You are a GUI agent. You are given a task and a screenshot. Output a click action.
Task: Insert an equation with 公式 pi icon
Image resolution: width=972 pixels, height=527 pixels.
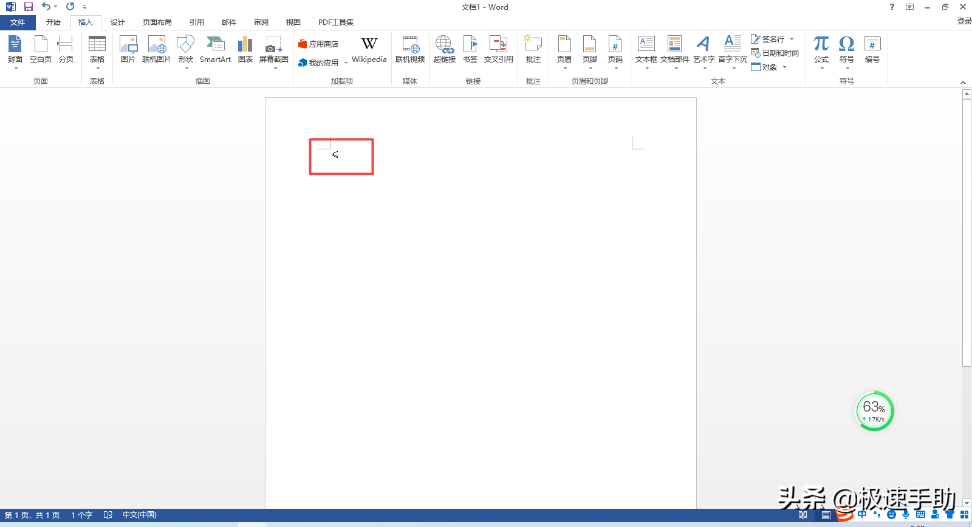point(821,50)
